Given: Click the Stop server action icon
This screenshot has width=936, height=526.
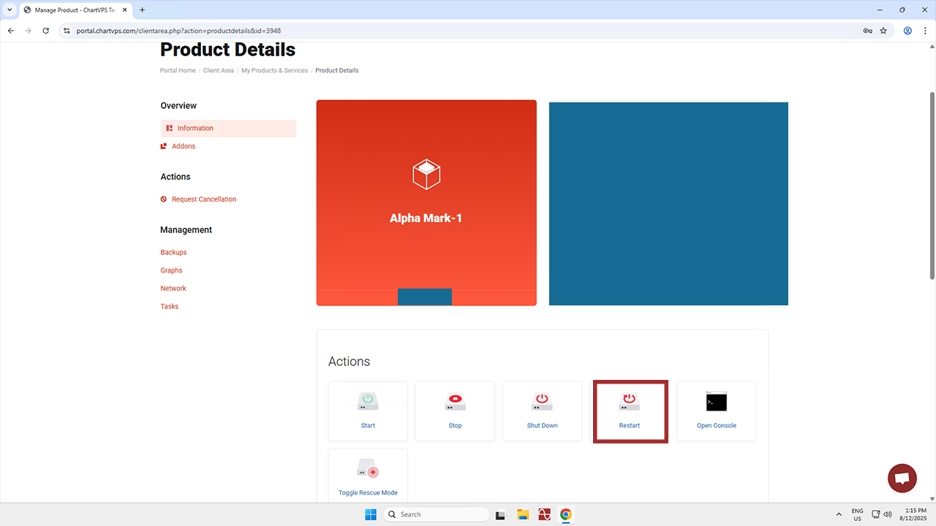Looking at the screenshot, I should coord(455,402).
